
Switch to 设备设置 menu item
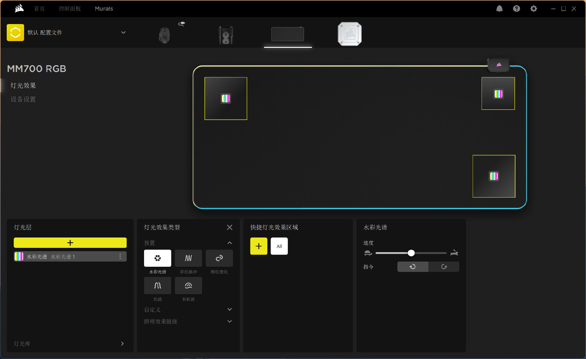tap(23, 99)
